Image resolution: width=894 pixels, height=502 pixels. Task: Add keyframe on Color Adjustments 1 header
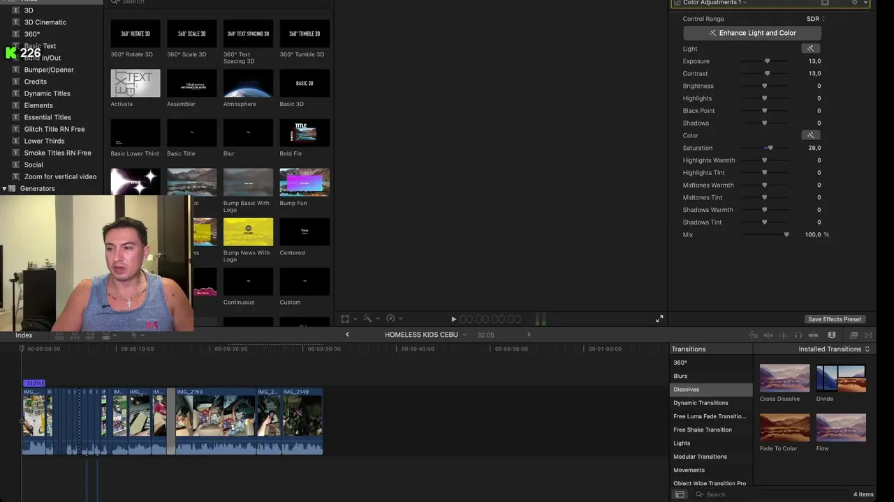[x=854, y=3]
